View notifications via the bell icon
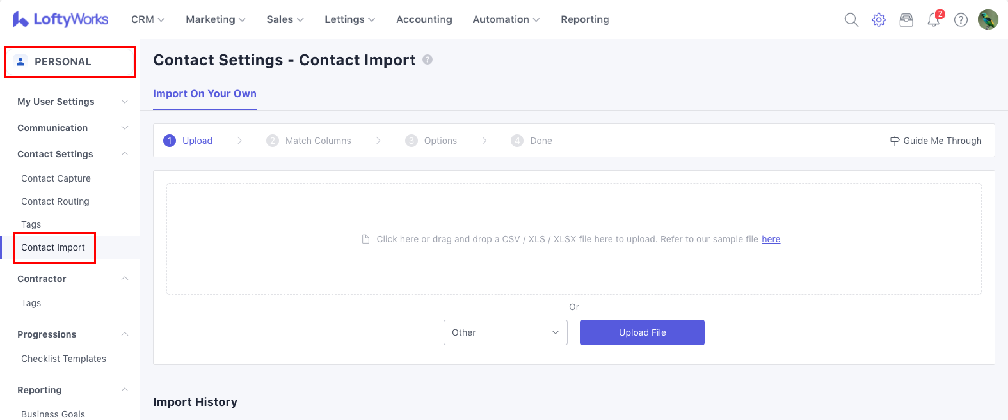Image resolution: width=1008 pixels, height=420 pixels. (x=933, y=20)
